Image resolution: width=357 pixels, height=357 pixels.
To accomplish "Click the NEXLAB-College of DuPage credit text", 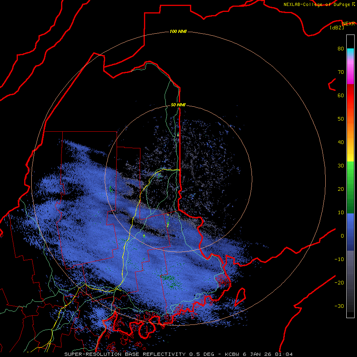I will (x=317, y=4).
